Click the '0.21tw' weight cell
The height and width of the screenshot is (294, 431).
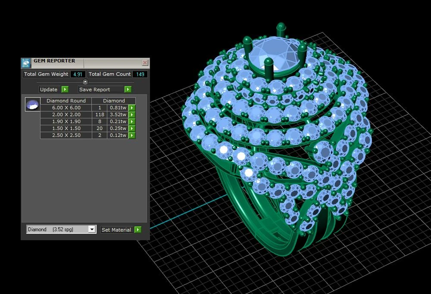[118, 122]
